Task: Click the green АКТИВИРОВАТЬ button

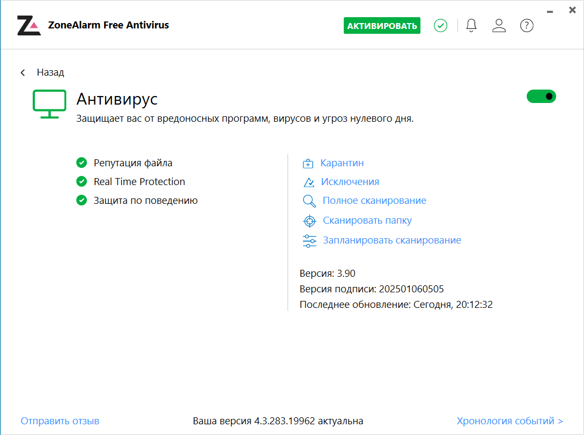Action: (x=382, y=26)
